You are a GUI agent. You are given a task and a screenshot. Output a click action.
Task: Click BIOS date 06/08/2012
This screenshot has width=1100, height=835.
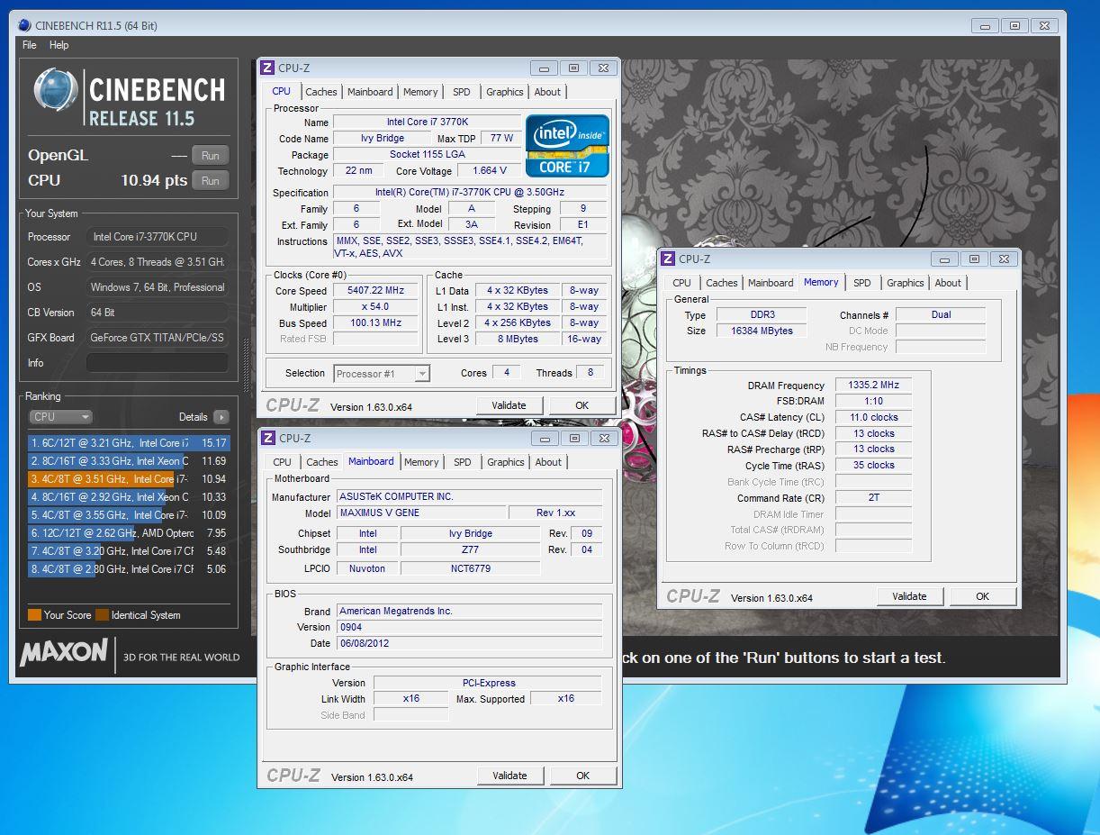pos(470,643)
